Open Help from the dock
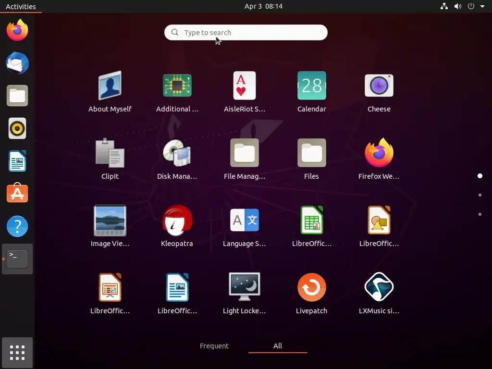This screenshot has height=369, width=492. pyautogui.click(x=17, y=226)
